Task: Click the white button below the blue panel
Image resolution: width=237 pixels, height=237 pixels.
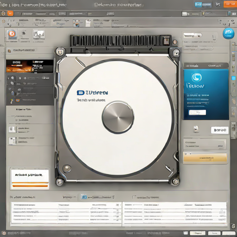Action: click(x=219, y=130)
